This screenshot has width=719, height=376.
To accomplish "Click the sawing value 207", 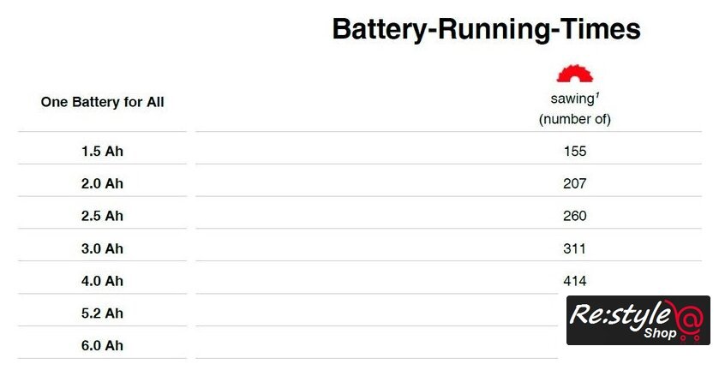I will [x=574, y=183].
